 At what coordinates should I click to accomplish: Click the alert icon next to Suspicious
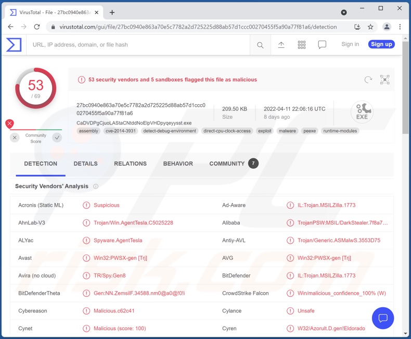(86, 205)
